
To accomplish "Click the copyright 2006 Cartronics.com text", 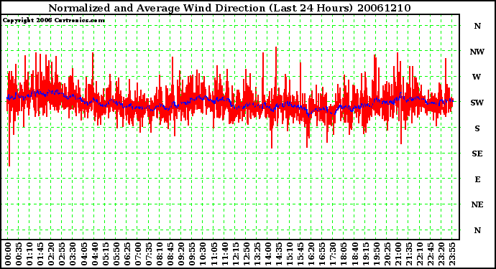I will click(54, 21).
